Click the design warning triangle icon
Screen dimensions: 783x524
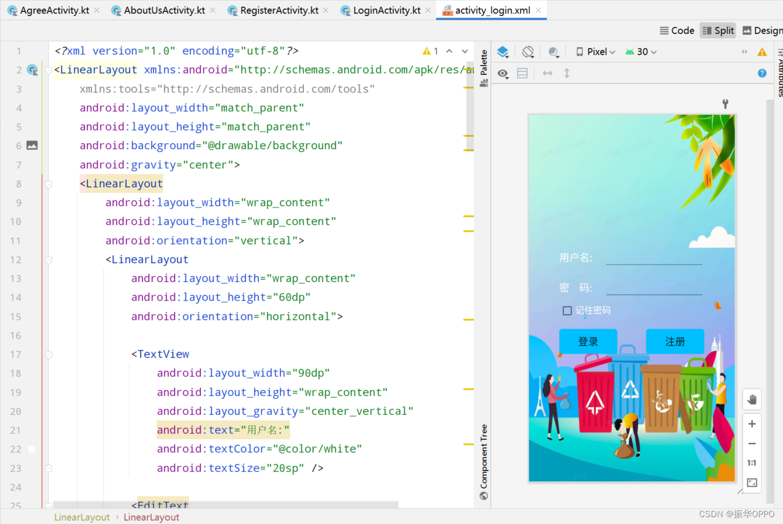coord(762,52)
